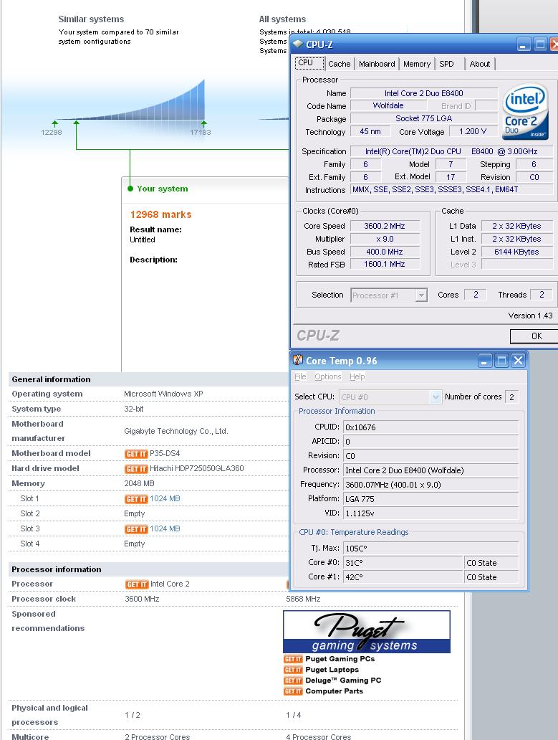Image resolution: width=558 pixels, height=740 pixels.
Task: Click the Core #0 temperature 31C° field
Action: (403, 563)
